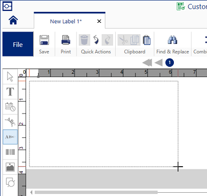Image resolution: width=207 pixels, height=196 pixels.
Task: Click the application logo icon
Action: pyautogui.click(x=7, y=7)
